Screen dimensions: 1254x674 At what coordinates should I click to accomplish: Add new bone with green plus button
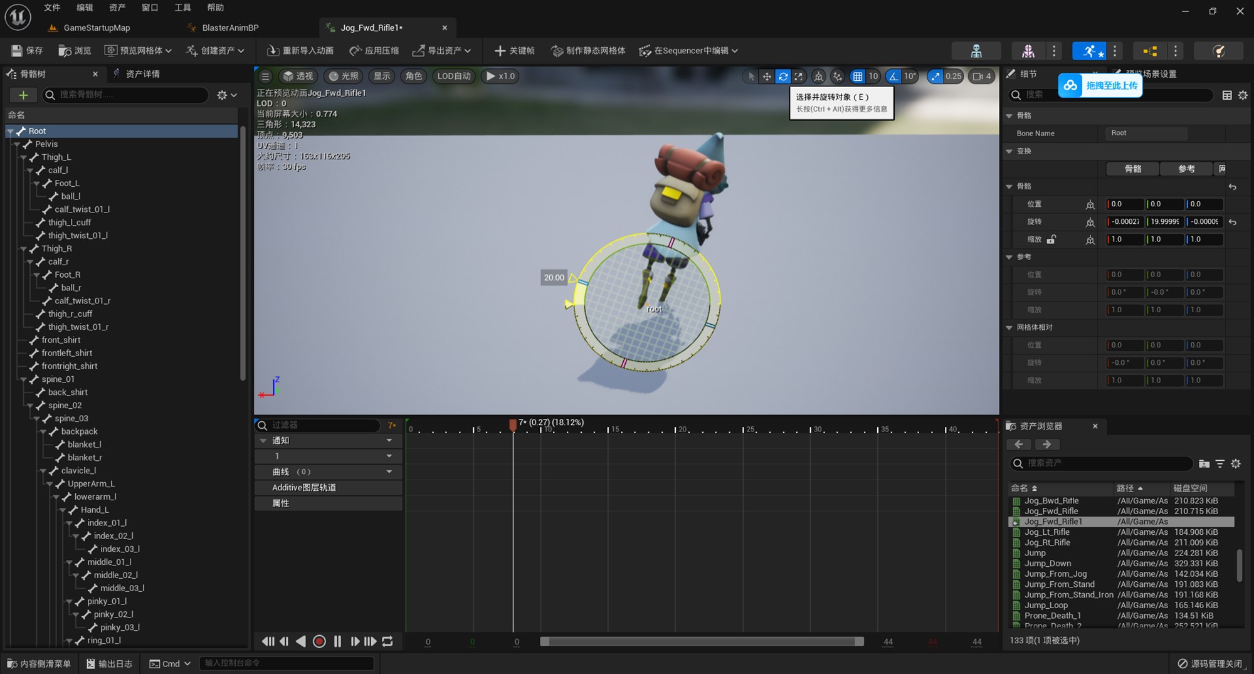point(23,95)
